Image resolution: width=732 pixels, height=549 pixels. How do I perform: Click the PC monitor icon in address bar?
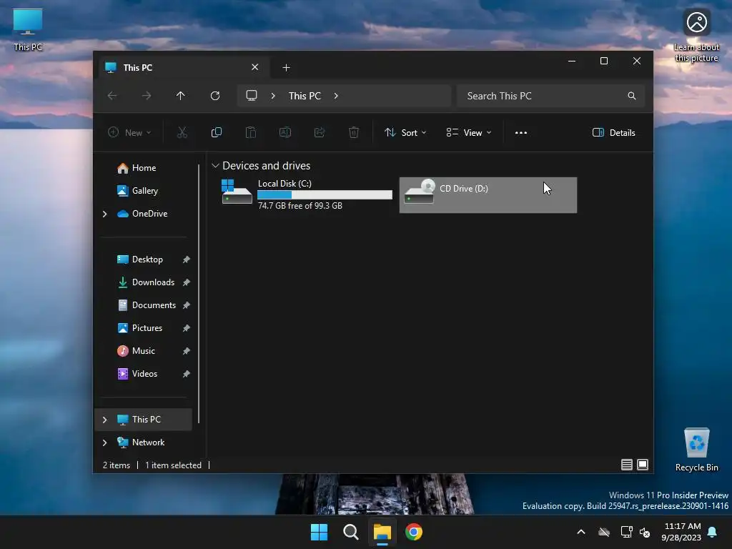click(252, 96)
